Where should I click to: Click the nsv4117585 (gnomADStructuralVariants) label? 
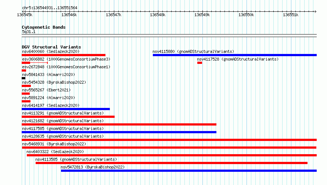pyautogui.click(x=63, y=128)
